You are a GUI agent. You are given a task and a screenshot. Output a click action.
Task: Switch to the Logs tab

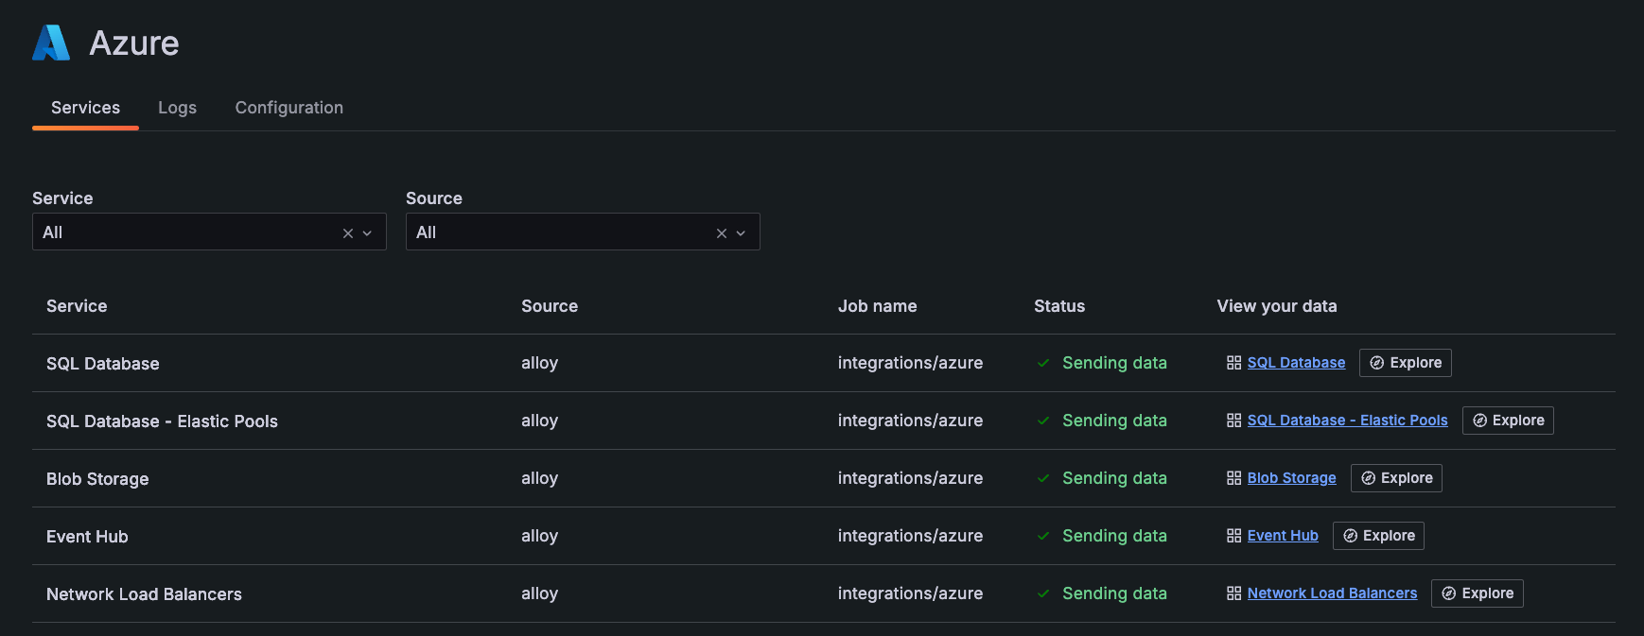(177, 108)
